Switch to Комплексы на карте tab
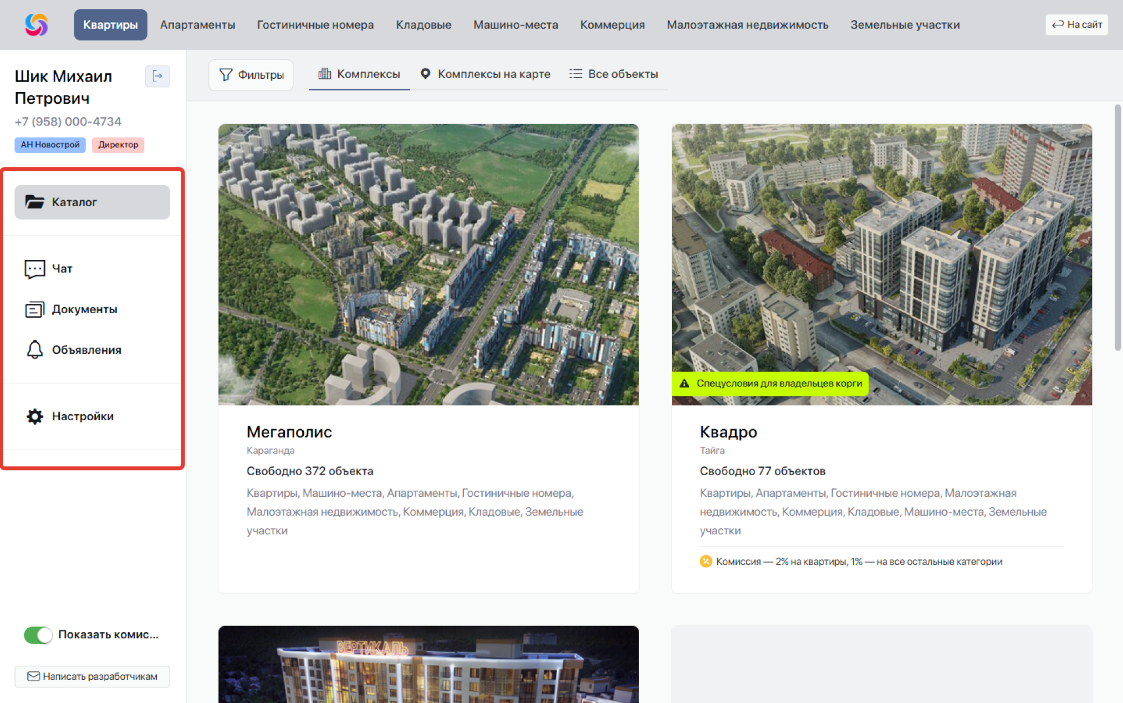The image size is (1123, 703). [x=485, y=74]
